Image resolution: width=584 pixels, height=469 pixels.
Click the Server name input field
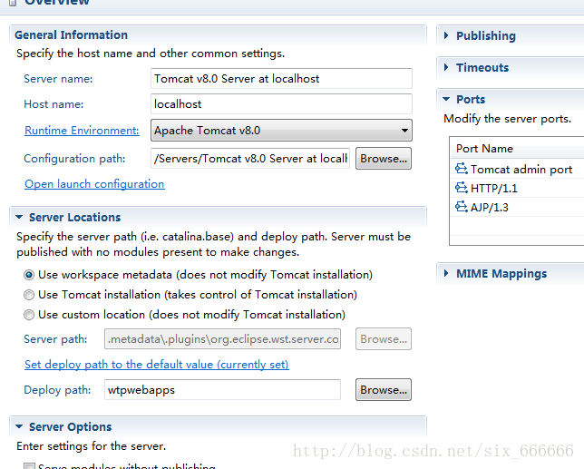tap(281, 79)
